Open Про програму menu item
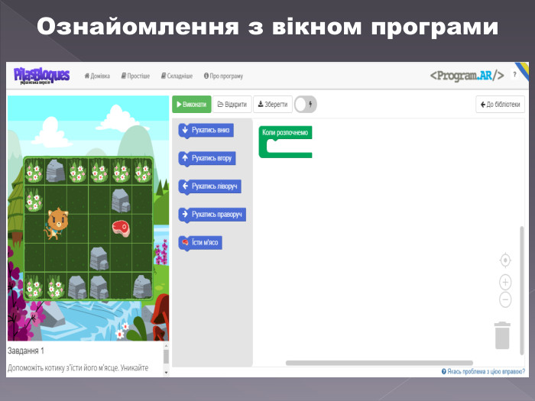The width and height of the screenshot is (535, 401). [x=223, y=76]
